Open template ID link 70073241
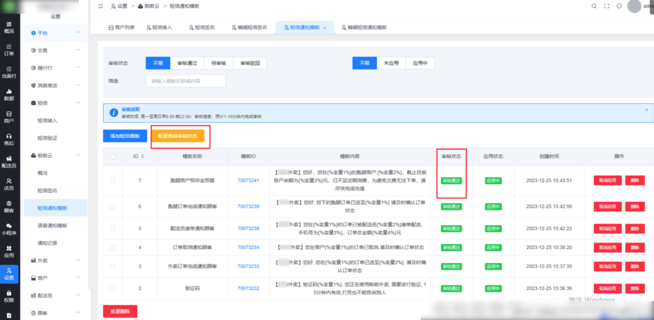Image resolution: width=654 pixels, height=320 pixels. point(248,181)
